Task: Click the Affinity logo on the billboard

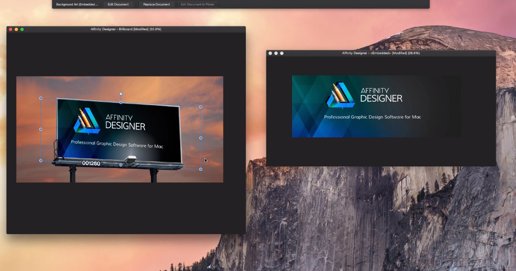Action: click(x=87, y=121)
